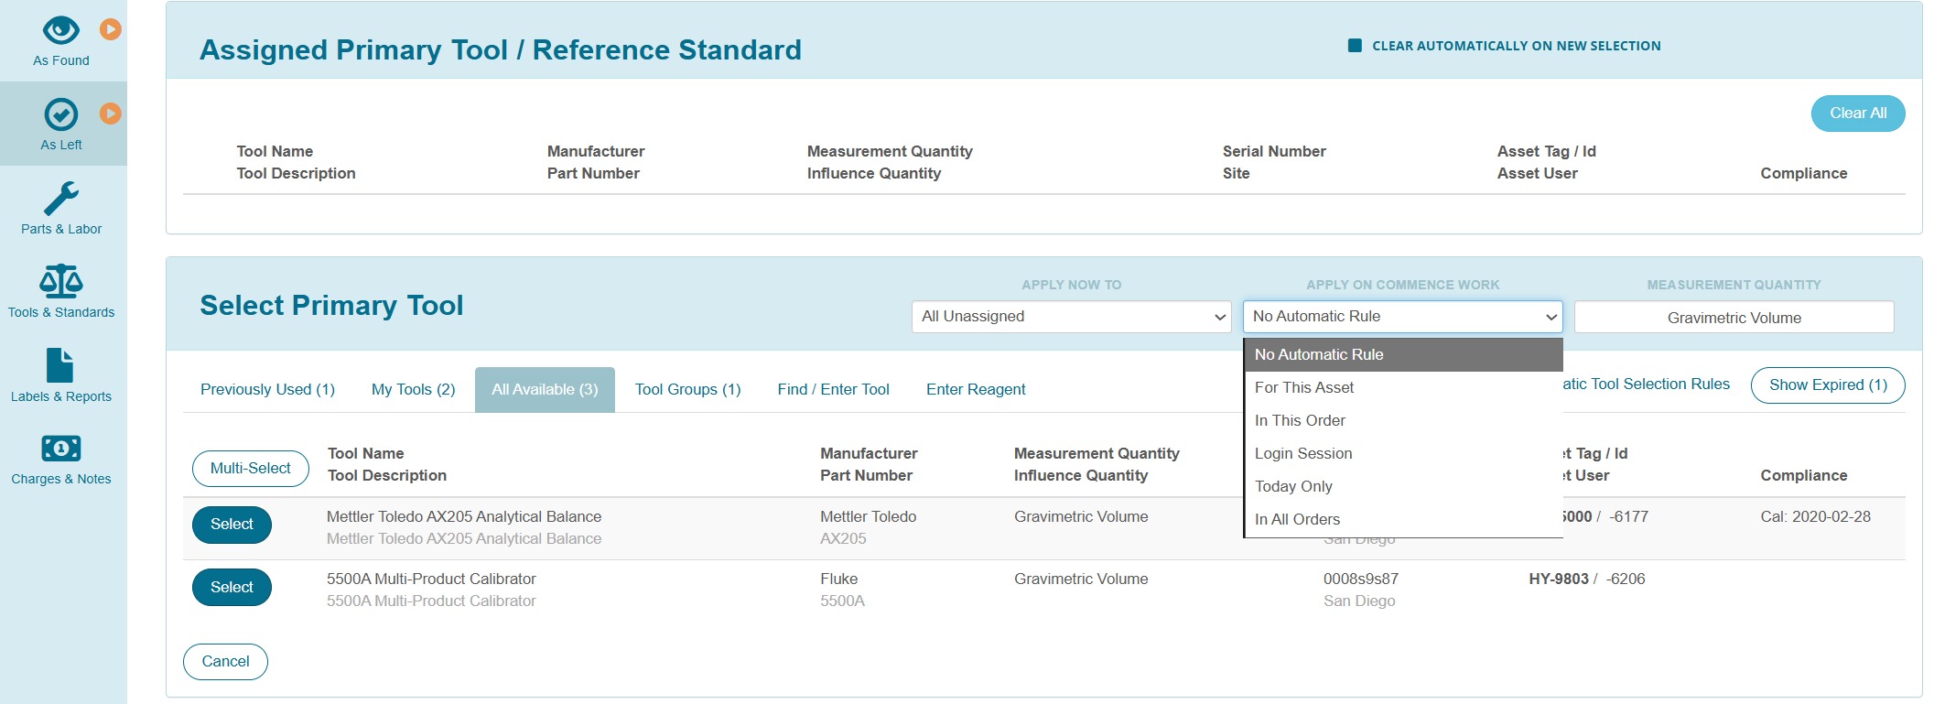The width and height of the screenshot is (1934, 704).
Task: Select the 5500A Multi-Product Calibrator
Action: pos(232,588)
